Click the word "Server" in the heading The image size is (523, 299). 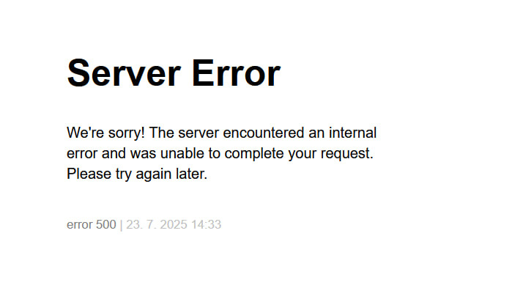[124, 73]
